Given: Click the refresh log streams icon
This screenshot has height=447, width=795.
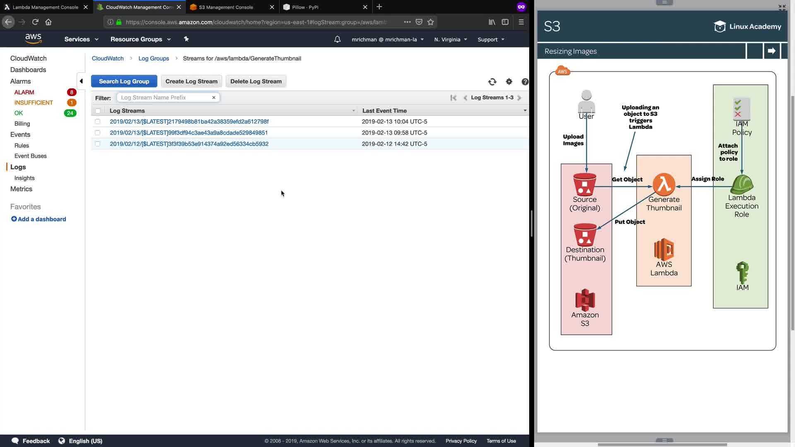Looking at the screenshot, I should [x=492, y=82].
